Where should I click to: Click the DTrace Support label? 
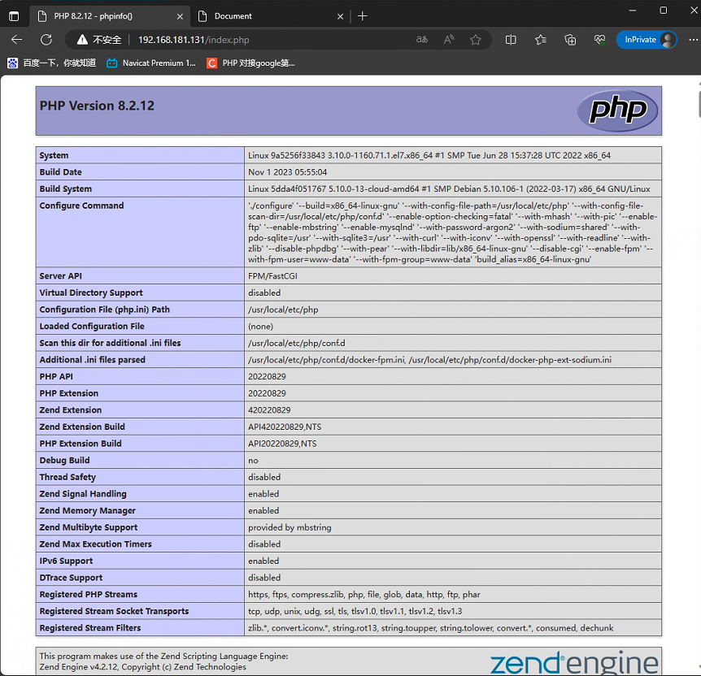[71, 578]
